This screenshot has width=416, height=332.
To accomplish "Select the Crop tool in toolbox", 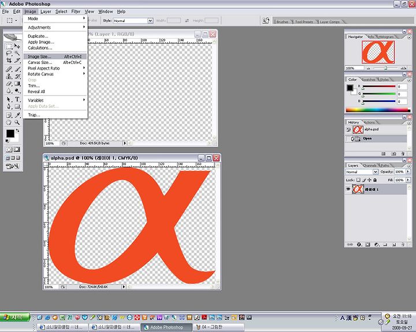I will [x=9, y=60].
